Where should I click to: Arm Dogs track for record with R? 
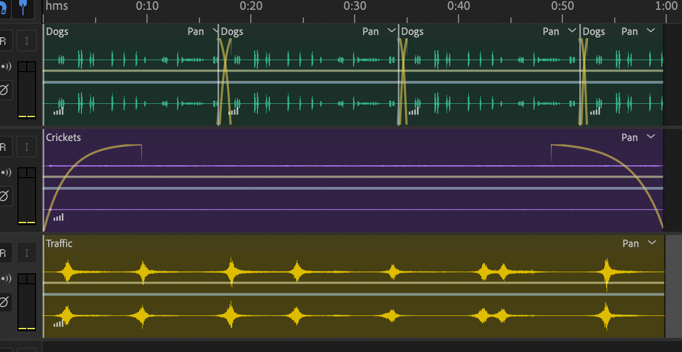tap(4, 40)
